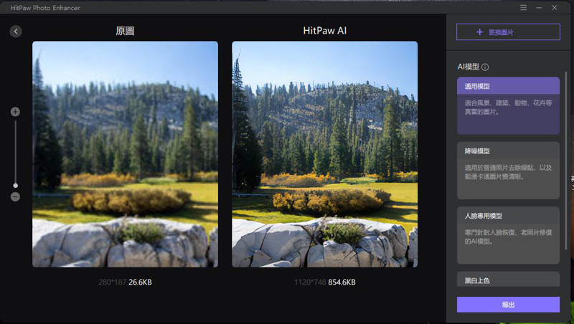The width and height of the screenshot is (574, 324).
Task: Choose the 黑白上色 model option
Action: [x=508, y=280]
